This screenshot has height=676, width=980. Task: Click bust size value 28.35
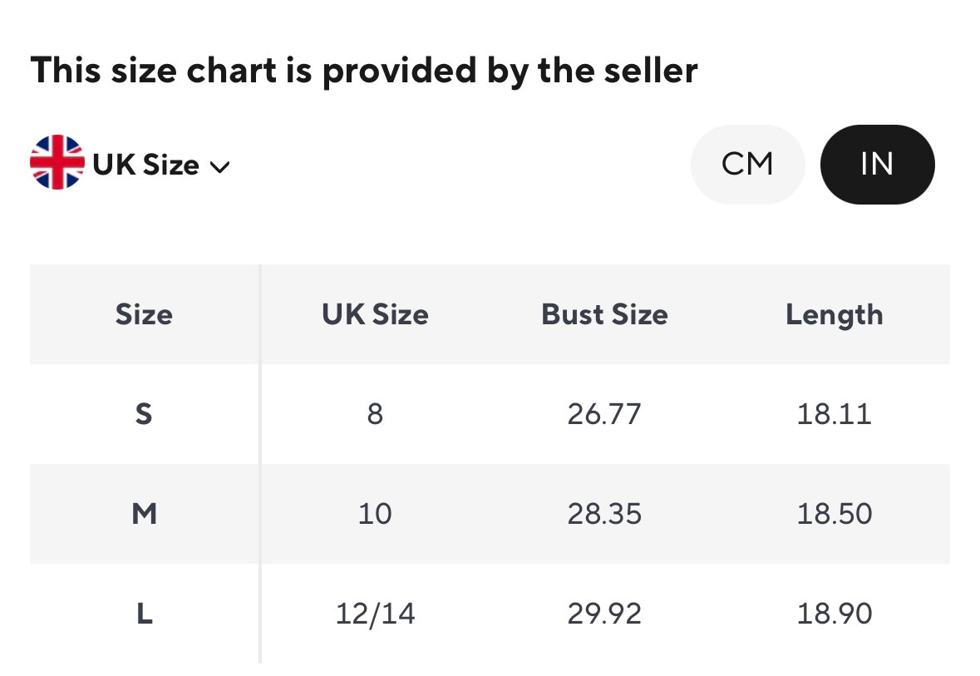tap(604, 514)
